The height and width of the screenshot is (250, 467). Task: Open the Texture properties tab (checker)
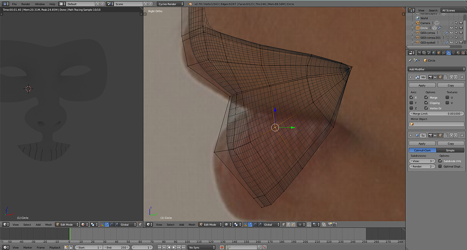[463, 53]
